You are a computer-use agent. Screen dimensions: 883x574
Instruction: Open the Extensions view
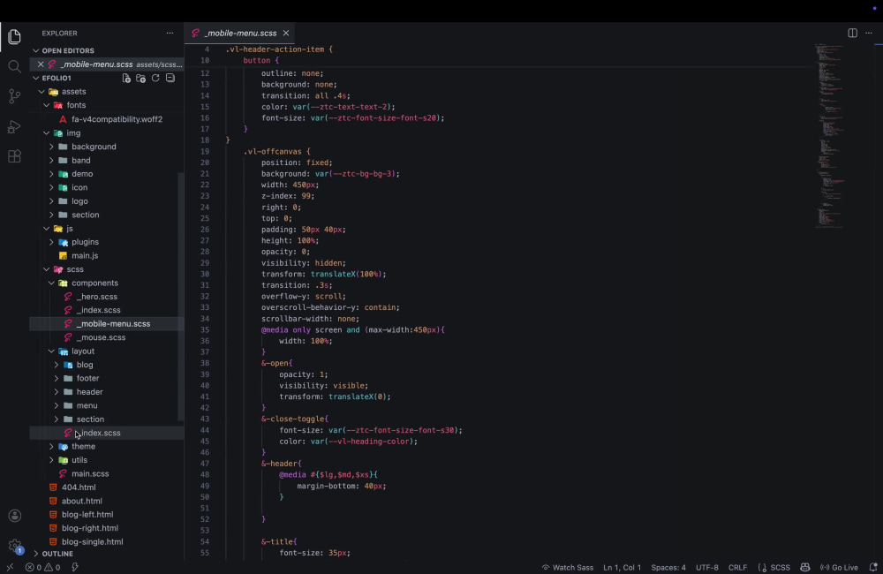point(15,156)
